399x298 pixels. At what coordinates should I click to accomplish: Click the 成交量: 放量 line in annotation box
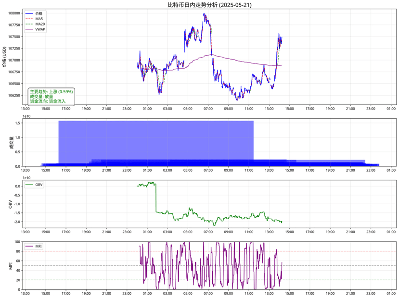pos(41,97)
